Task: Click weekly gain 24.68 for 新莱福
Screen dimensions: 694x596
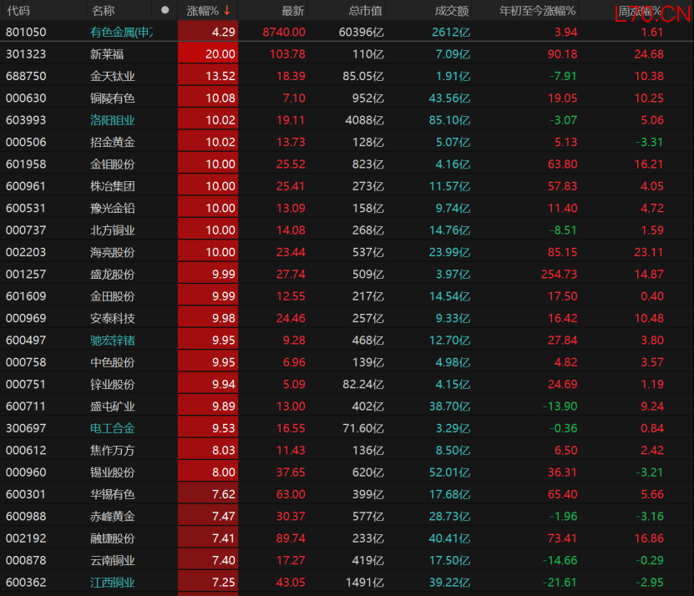Action: (x=649, y=54)
